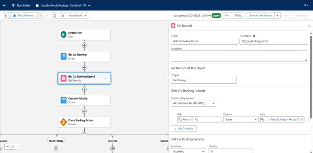313x153 pixels.
Task: Clear the Value pill
Action: [302, 120]
